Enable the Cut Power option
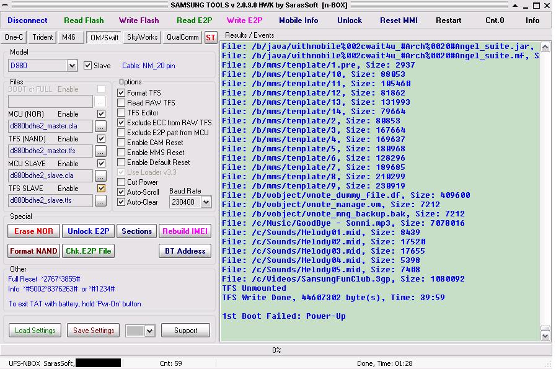556x369 pixels. [121, 182]
